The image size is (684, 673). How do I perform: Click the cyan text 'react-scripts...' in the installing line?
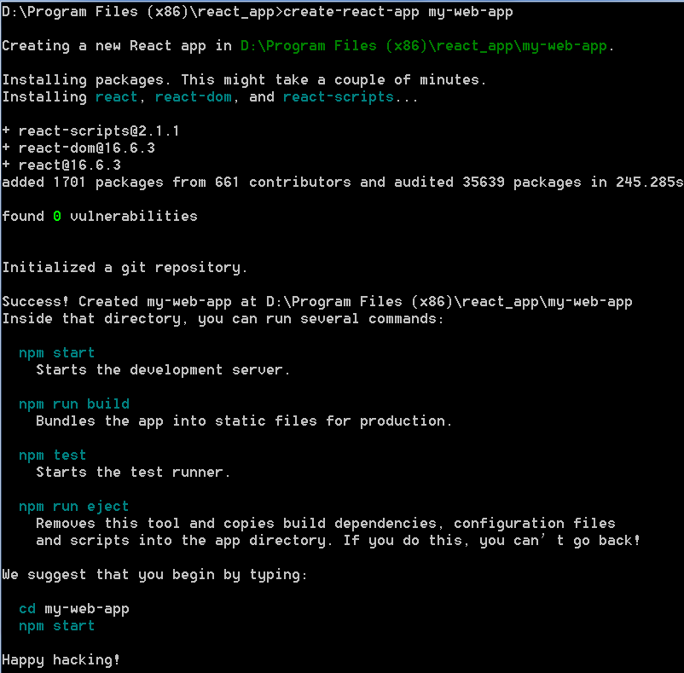tap(350, 97)
